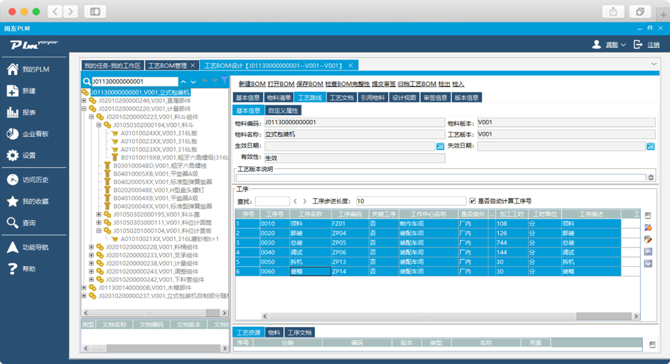Viewport: 670px width, 364px height.
Task: Open calendar picker for 失效日期
Action: pyautogui.click(x=651, y=147)
